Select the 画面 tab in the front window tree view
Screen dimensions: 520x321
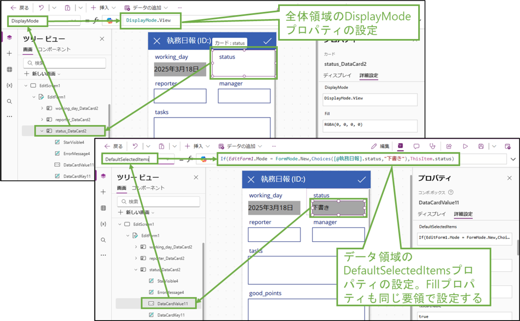[x=122, y=188]
